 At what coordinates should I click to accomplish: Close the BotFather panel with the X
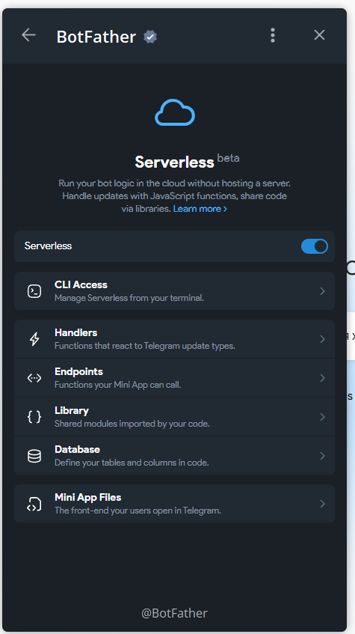319,35
